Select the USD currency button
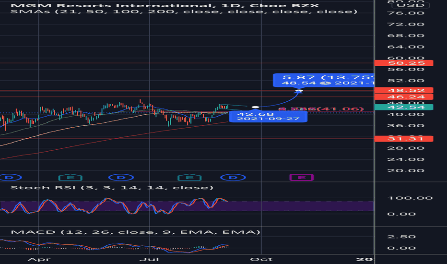 click(410, 5)
